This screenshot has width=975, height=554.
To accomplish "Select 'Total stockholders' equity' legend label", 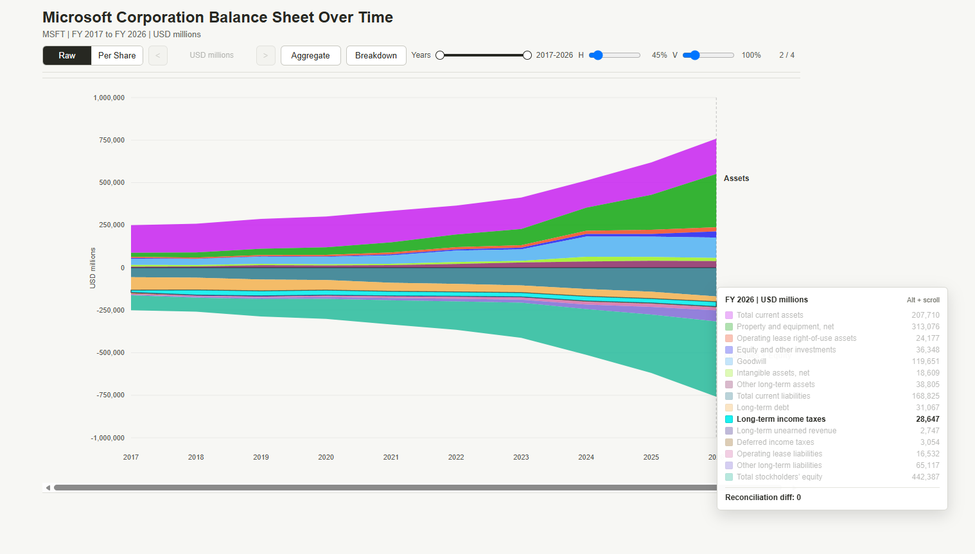I will (779, 477).
